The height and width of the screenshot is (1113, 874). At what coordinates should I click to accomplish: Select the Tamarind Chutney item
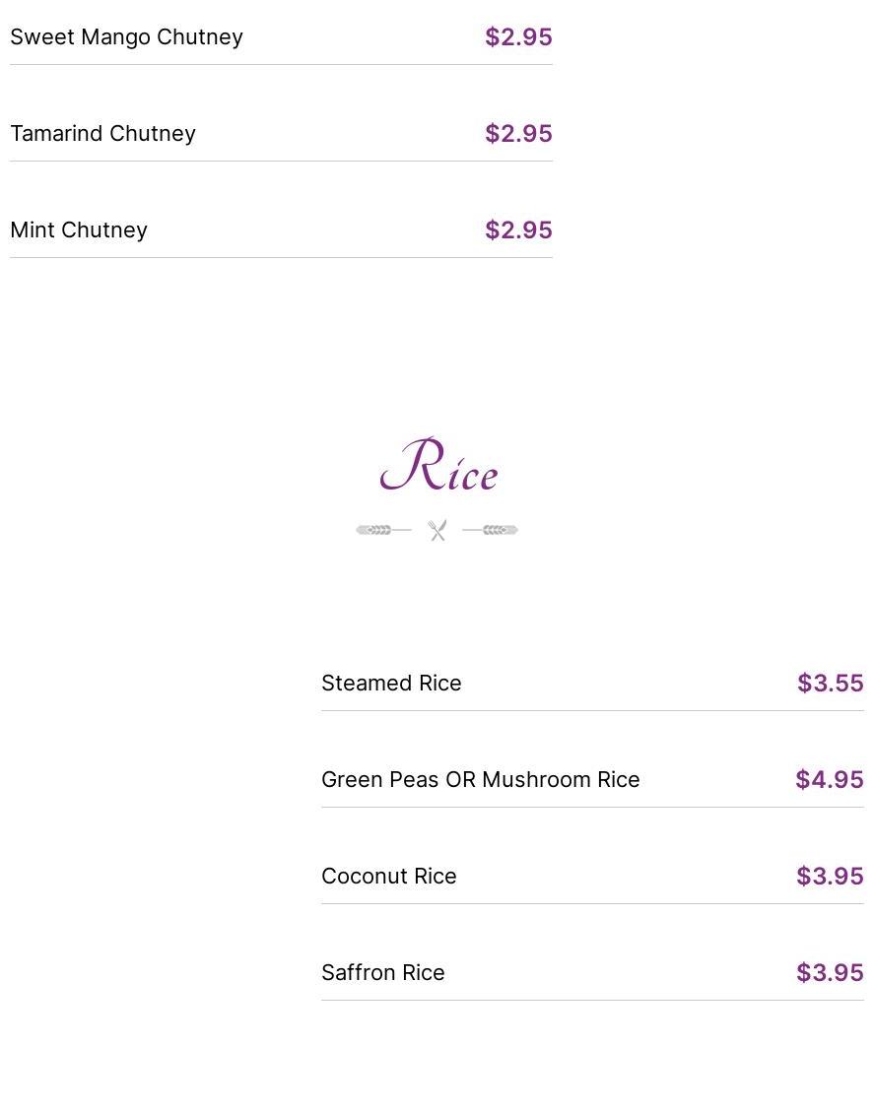[x=102, y=134]
